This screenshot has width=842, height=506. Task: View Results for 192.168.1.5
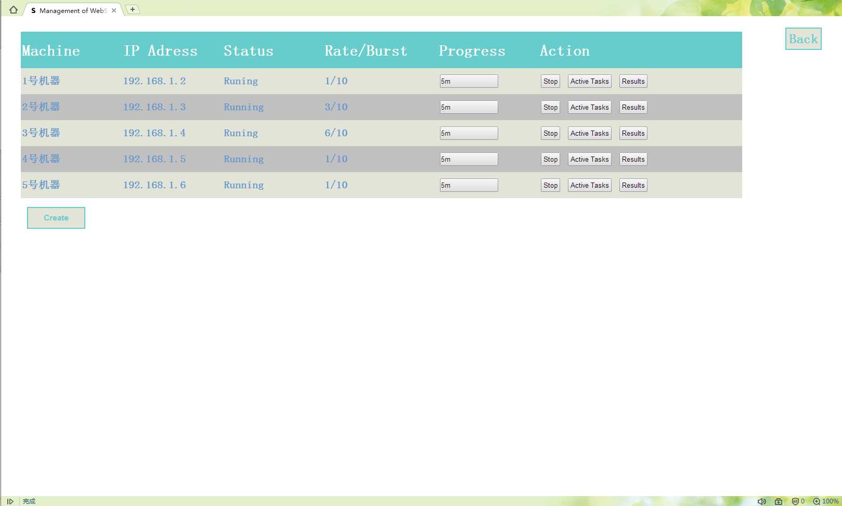[x=633, y=159]
